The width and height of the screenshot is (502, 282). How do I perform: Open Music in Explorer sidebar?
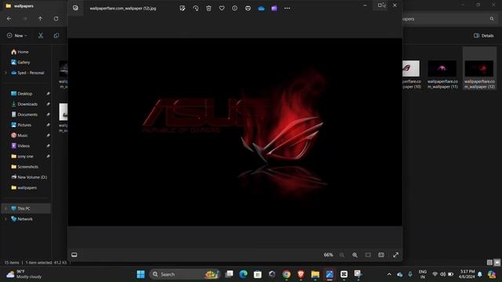(x=20, y=136)
